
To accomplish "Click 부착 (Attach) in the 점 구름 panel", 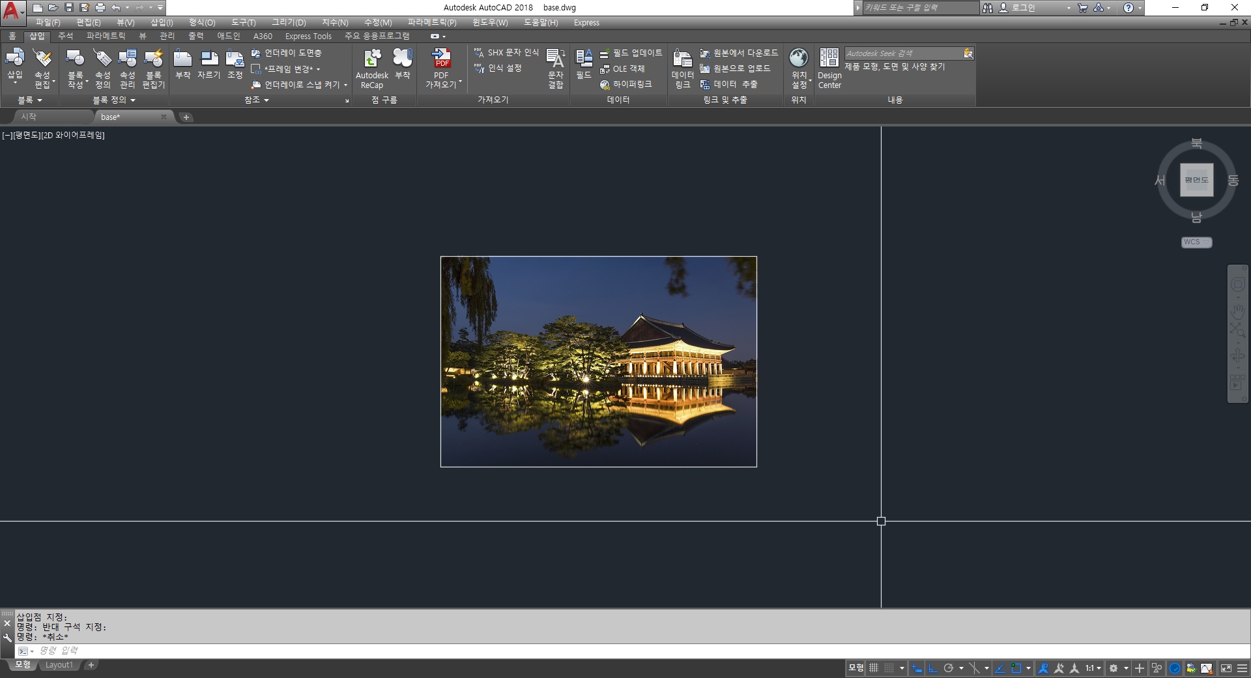I will click(403, 64).
